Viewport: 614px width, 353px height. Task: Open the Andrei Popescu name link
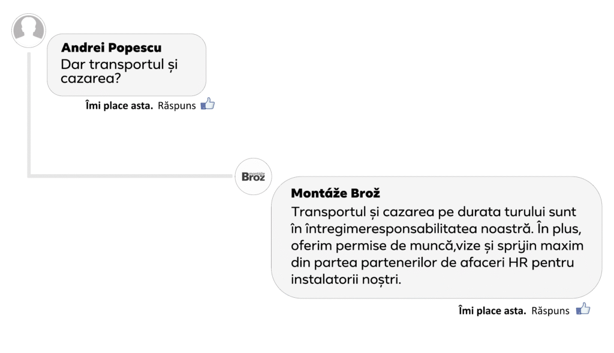pyautogui.click(x=111, y=48)
